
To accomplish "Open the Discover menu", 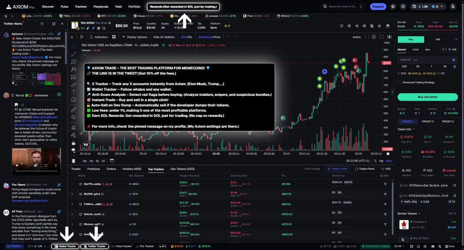I will tap(48, 7).
